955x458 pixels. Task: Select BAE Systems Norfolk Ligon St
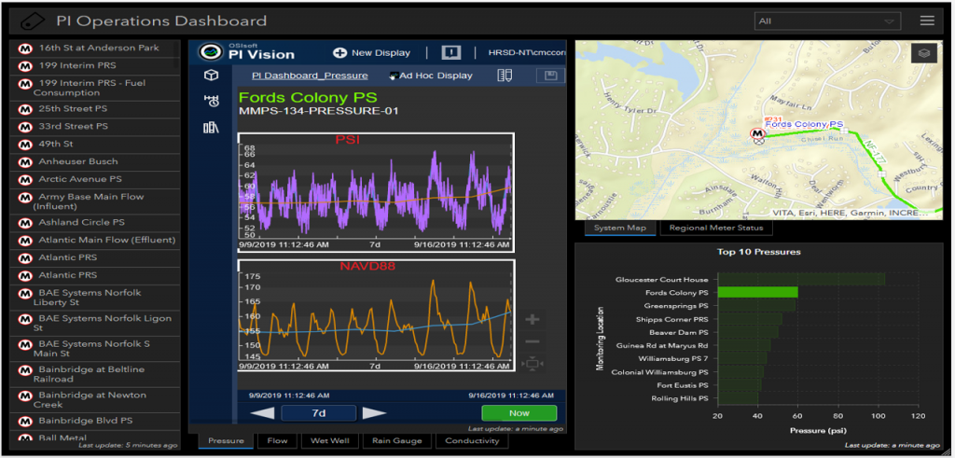click(94, 323)
